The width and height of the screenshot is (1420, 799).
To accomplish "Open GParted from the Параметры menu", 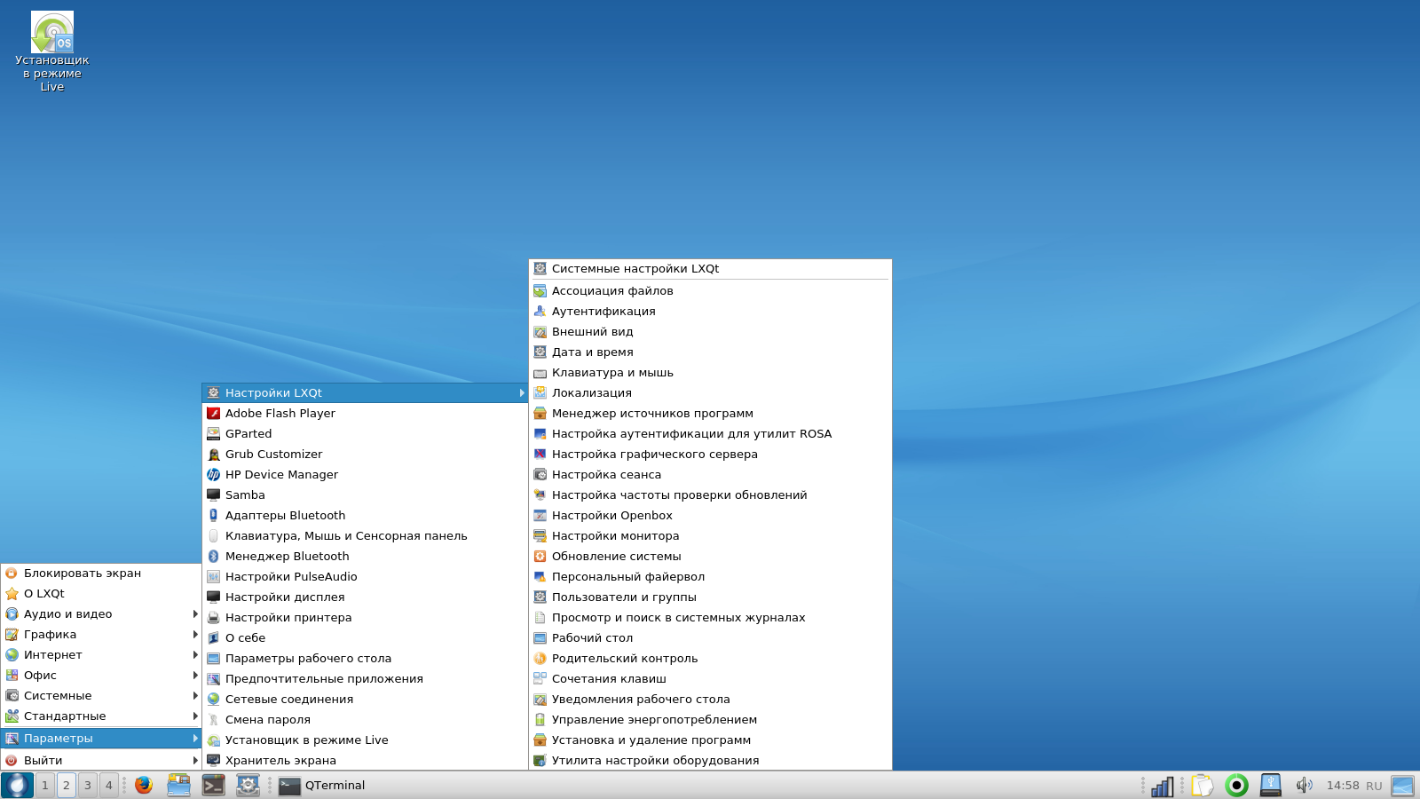I will point(248,434).
